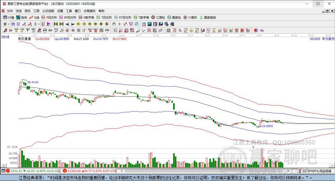The width and height of the screenshot is (335, 181).
Task: Select the Gann fan lines icon
Action: pos(121,30)
